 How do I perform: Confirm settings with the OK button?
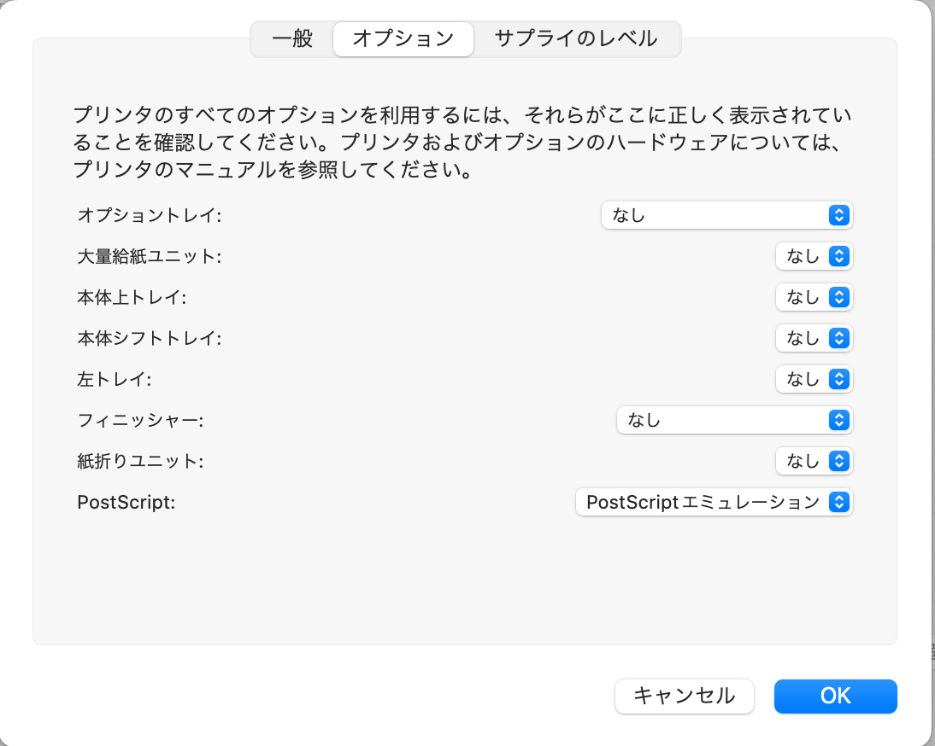pyautogui.click(x=835, y=696)
